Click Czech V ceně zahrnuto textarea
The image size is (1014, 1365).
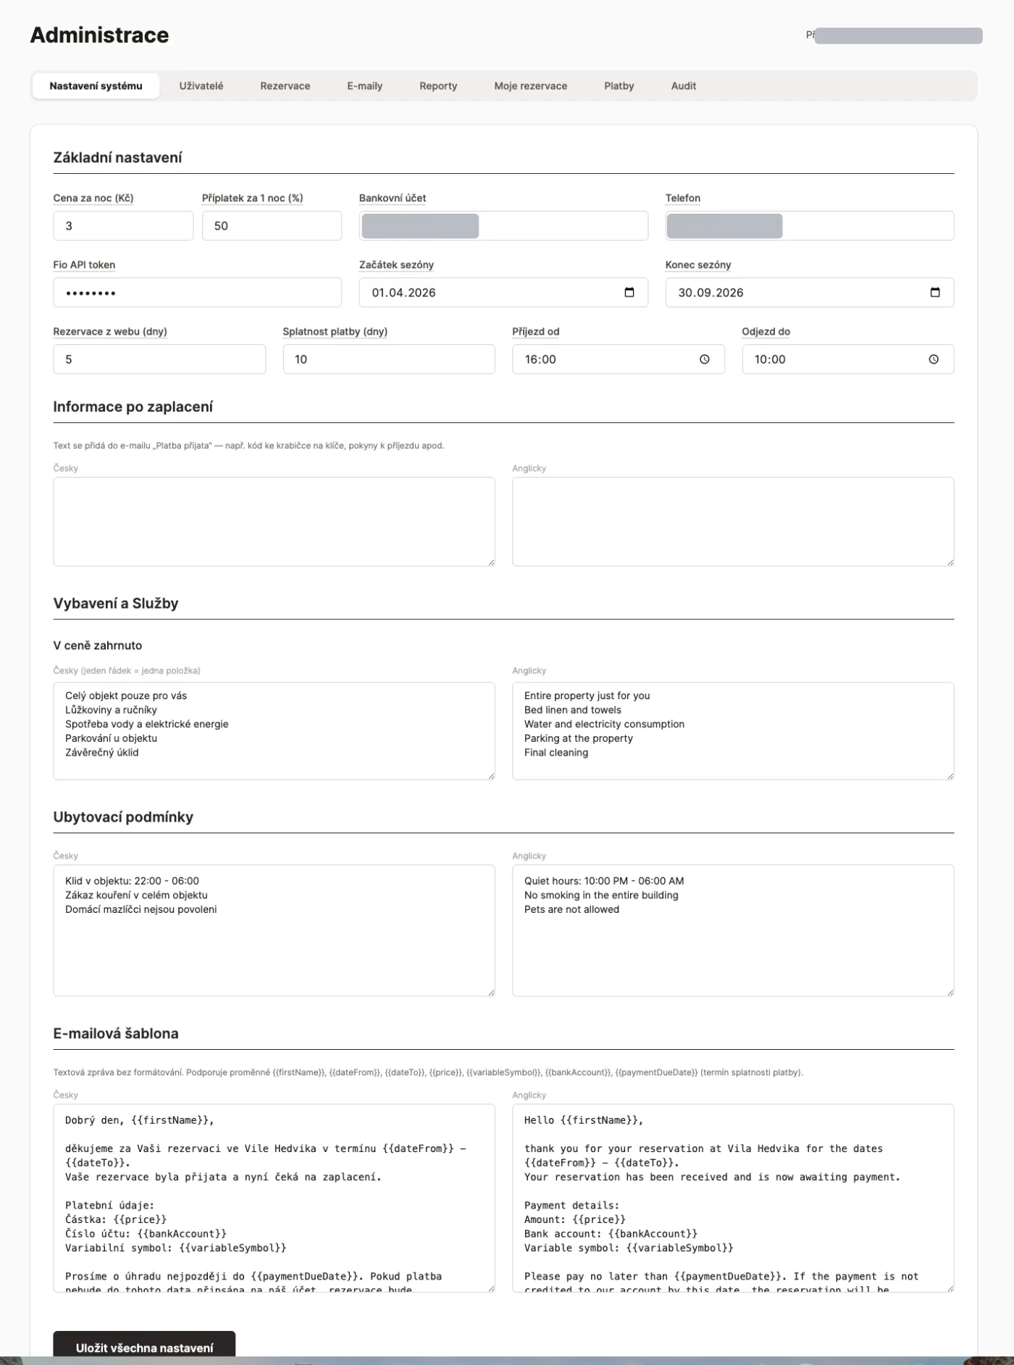(274, 731)
